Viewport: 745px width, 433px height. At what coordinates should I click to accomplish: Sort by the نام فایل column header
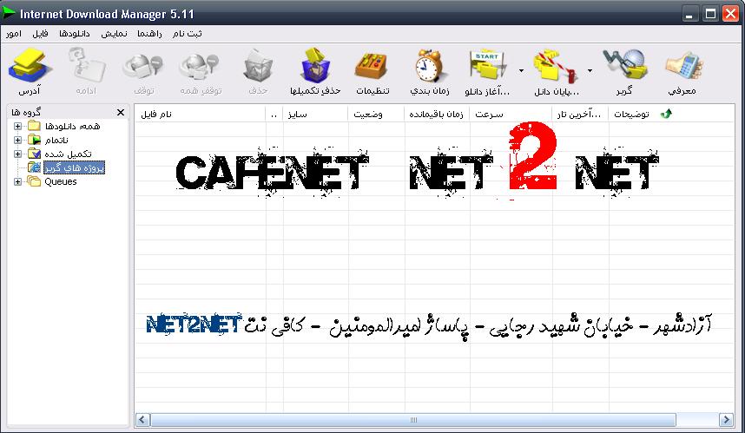[x=200, y=114]
